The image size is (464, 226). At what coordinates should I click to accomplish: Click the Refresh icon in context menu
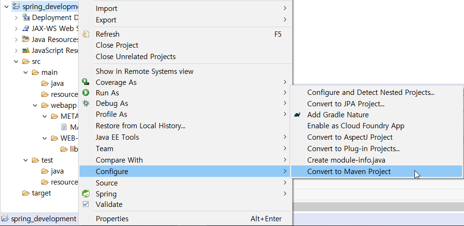[x=86, y=34]
